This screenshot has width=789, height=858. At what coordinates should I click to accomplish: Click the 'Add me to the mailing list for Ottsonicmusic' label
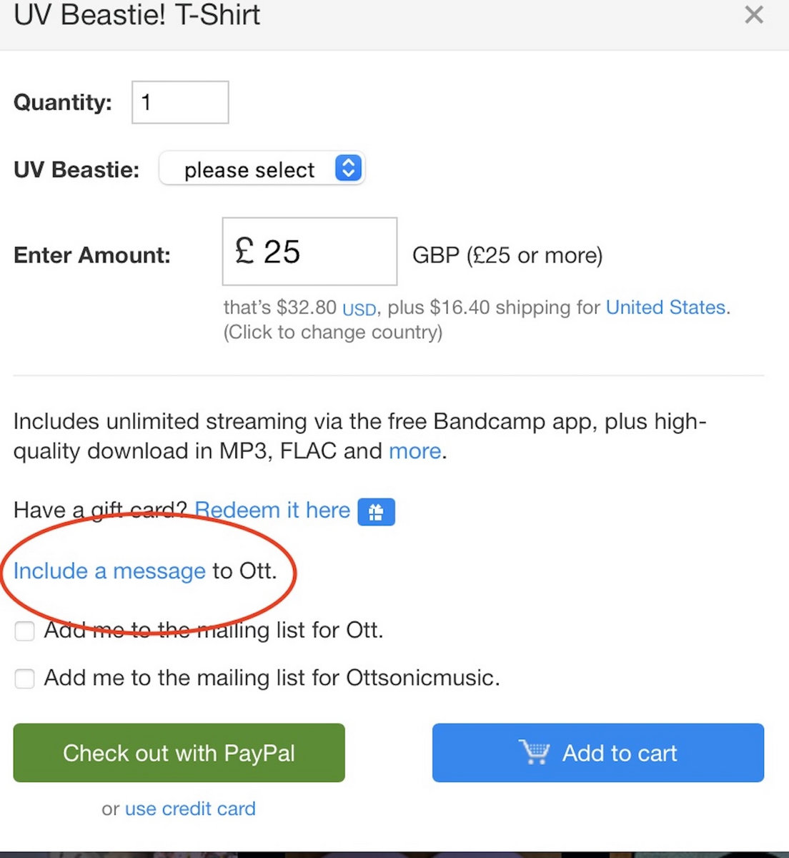click(x=272, y=678)
